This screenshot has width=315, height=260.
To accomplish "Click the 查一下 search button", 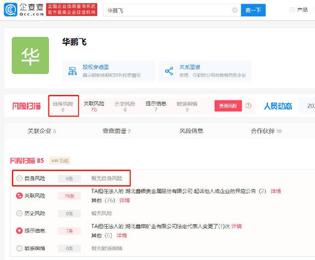I will click(253, 10).
